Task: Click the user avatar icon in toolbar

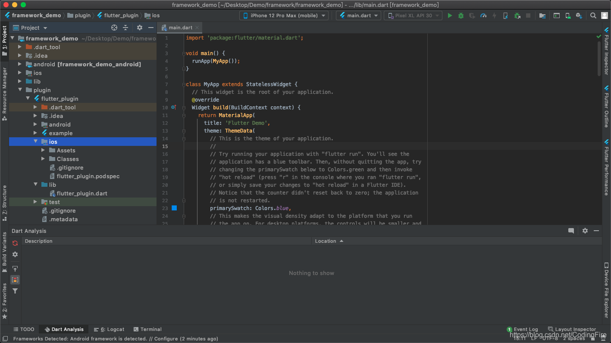Action: click(x=604, y=15)
